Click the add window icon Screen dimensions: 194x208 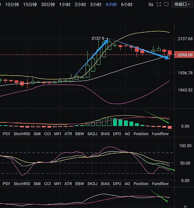pos(167,5)
